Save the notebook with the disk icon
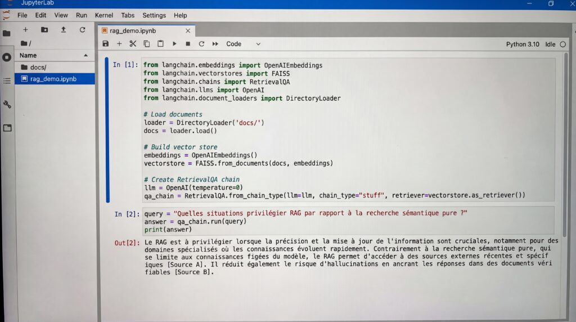Viewport: 576px width, 322px height. click(x=105, y=44)
